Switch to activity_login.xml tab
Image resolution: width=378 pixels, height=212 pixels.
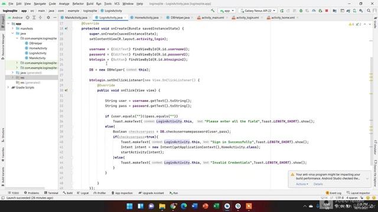247,18
